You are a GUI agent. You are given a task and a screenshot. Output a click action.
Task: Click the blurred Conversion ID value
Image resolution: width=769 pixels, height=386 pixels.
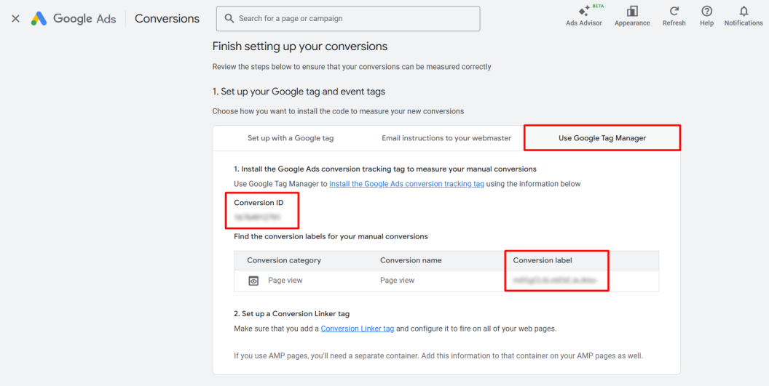pyautogui.click(x=256, y=217)
